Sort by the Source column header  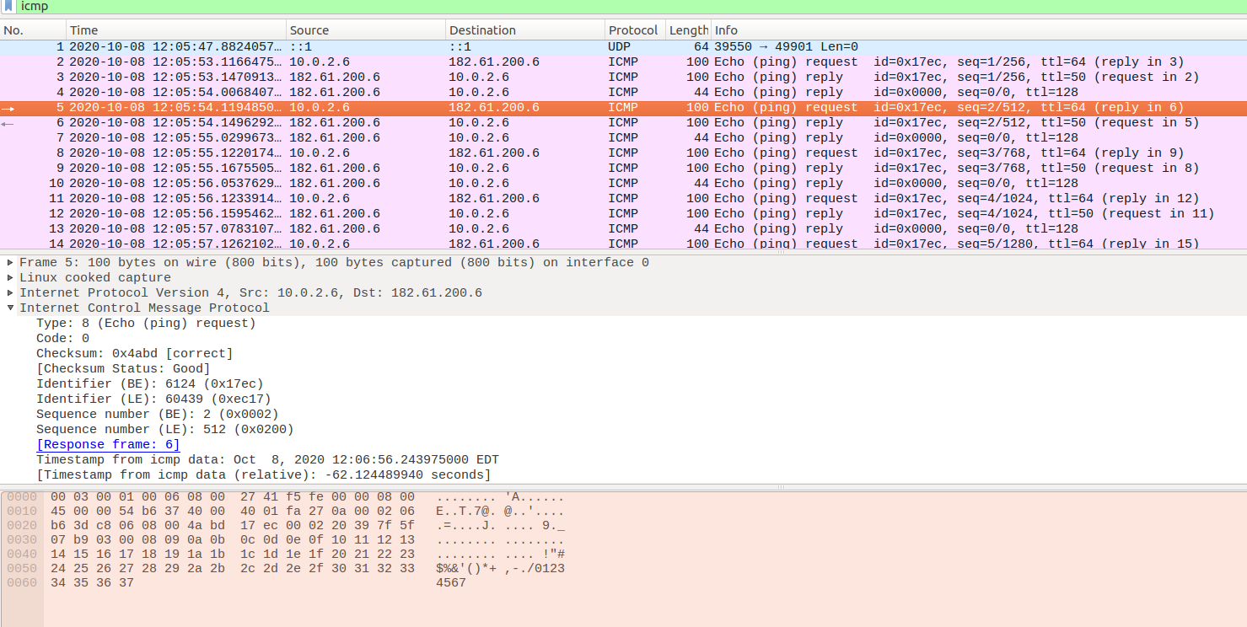coord(366,30)
